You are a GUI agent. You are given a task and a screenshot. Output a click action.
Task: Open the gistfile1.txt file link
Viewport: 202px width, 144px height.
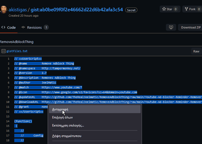pyautogui.click(x=17, y=51)
